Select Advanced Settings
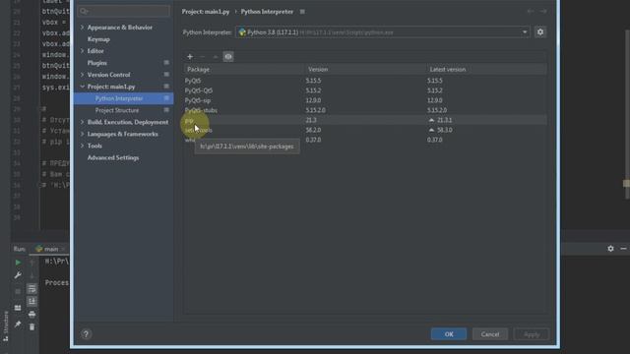 [x=113, y=157]
